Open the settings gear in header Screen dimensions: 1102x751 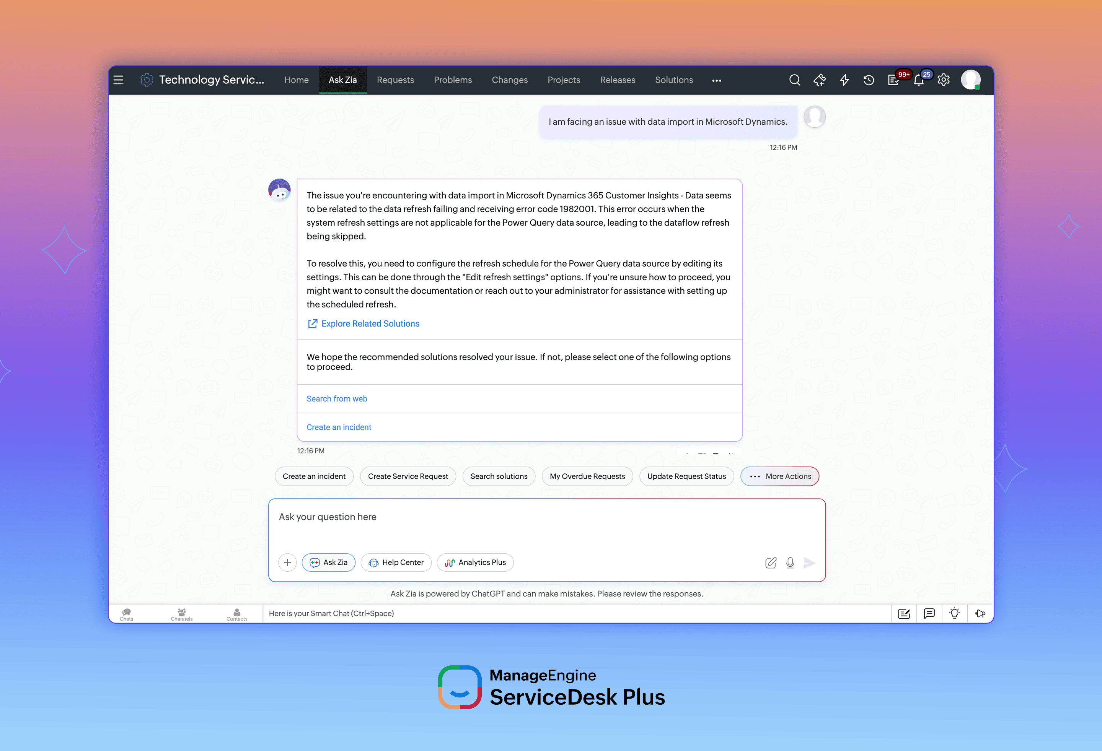point(944,80)
